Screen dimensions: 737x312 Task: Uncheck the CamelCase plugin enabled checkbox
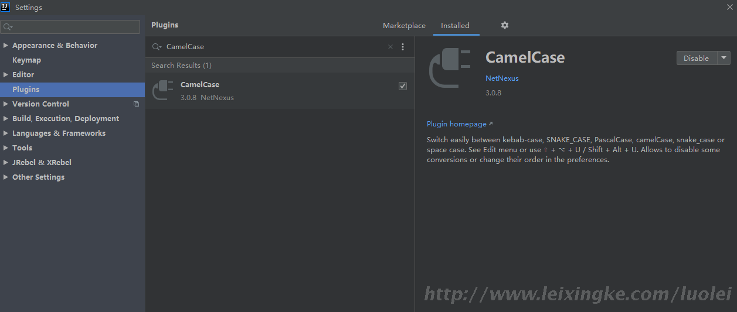tap(403, 86)
